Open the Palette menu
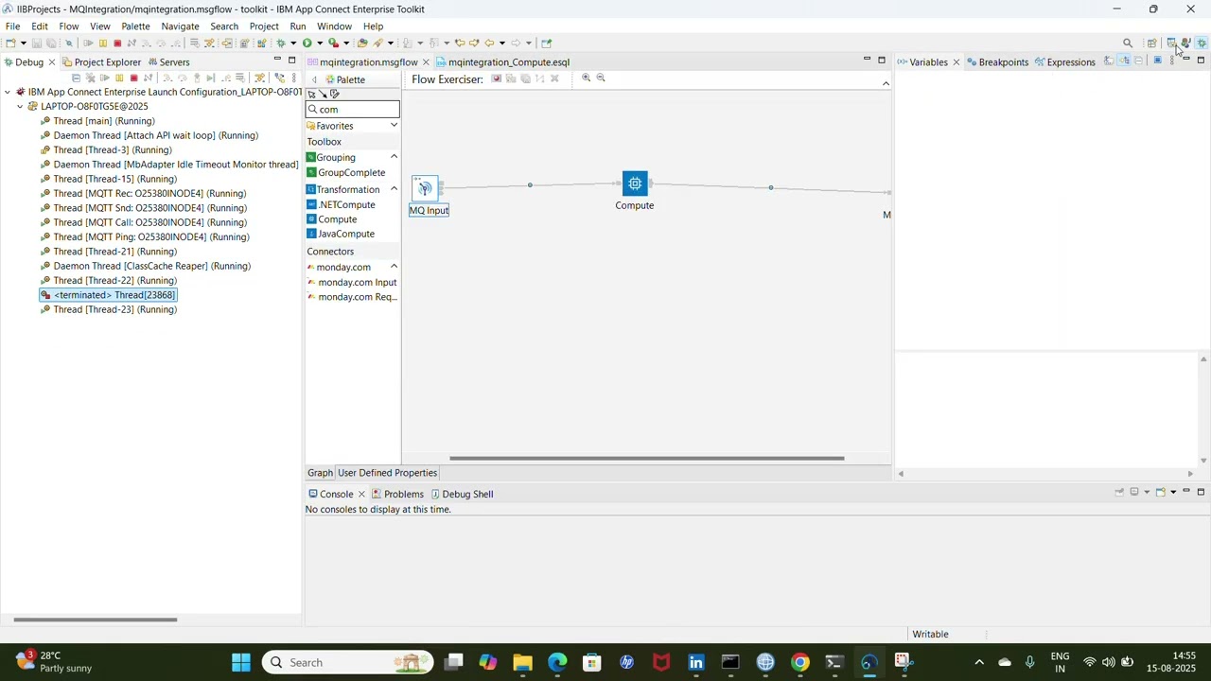1211x681 pixels. (135, 26)
